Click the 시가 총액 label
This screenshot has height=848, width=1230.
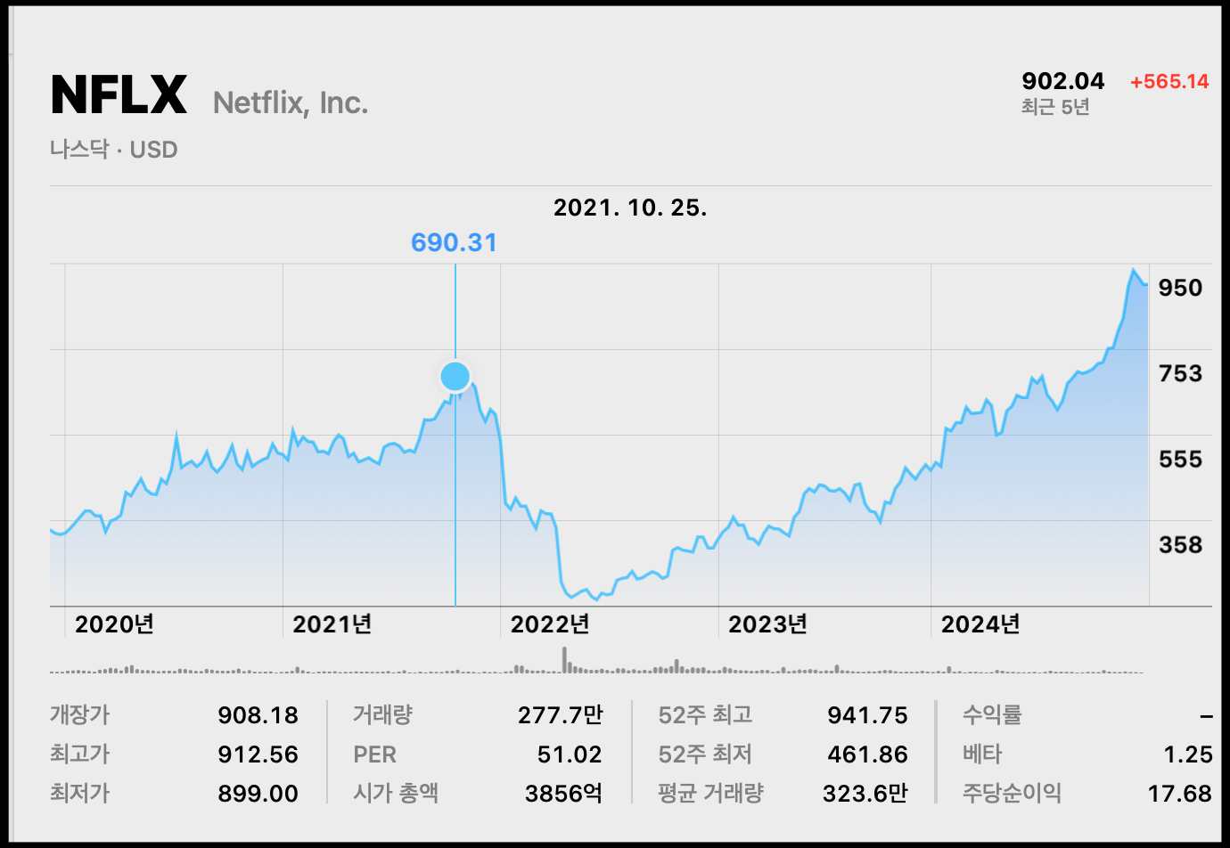tap(396, 793)
